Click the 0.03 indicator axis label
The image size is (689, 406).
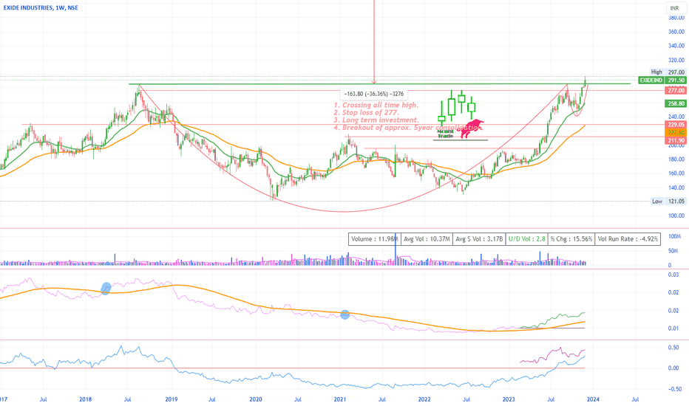pyautogui.click(x=673, y=275)
